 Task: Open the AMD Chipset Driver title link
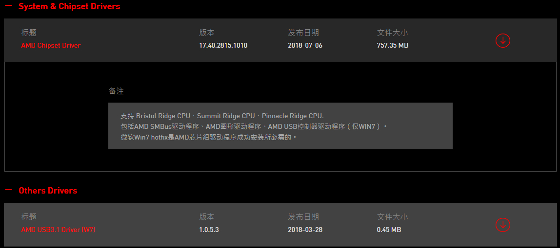pos(51,46)
